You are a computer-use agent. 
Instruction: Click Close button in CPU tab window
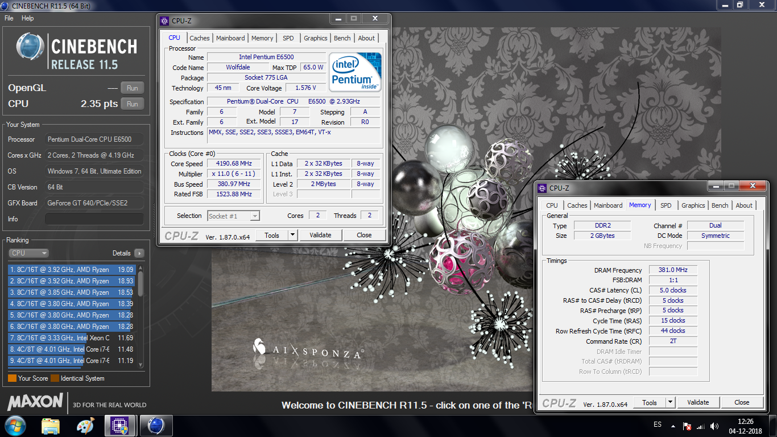(364, 235)
